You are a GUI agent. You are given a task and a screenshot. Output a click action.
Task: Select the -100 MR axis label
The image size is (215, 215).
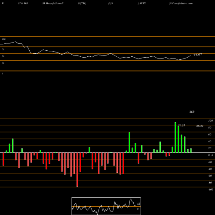[x=211, y=190]
